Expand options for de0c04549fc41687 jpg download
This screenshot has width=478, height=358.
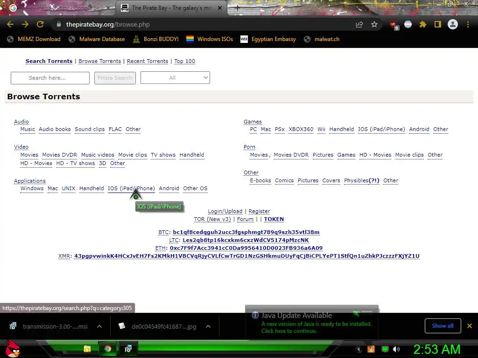click(208, 326)
